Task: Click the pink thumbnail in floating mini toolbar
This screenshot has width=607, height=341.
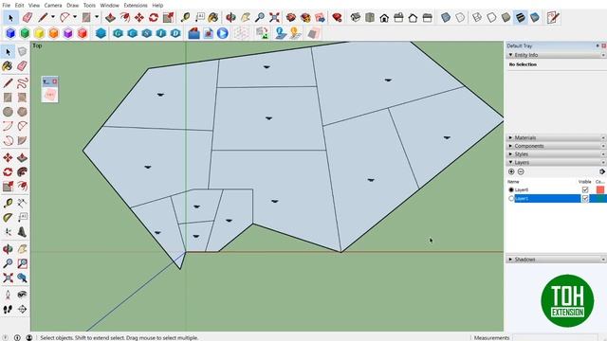Action: 50,95
